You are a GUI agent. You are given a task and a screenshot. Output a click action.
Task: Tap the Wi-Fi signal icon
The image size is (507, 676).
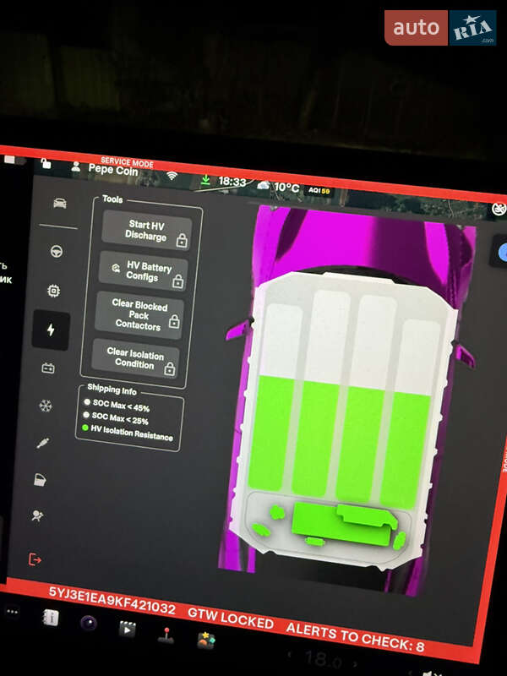coord(172,175)
